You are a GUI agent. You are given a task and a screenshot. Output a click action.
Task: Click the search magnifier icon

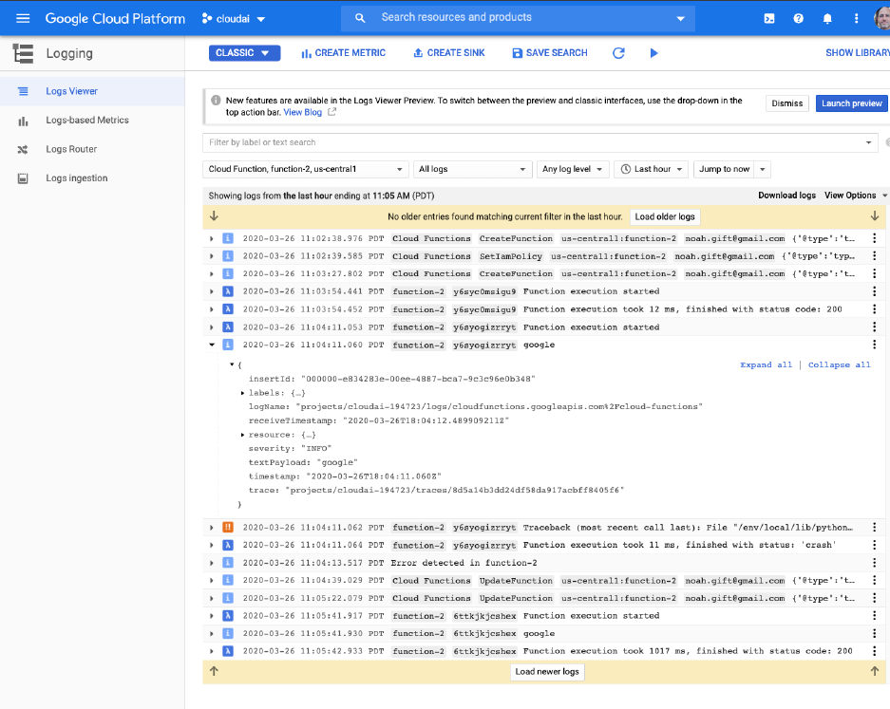pyautogui.click(x=360, y=18)
